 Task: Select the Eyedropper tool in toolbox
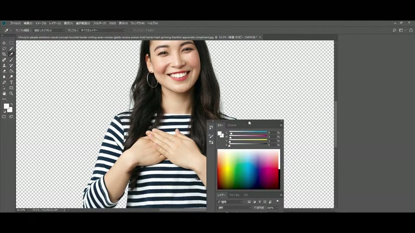click(x=11, y=54)
